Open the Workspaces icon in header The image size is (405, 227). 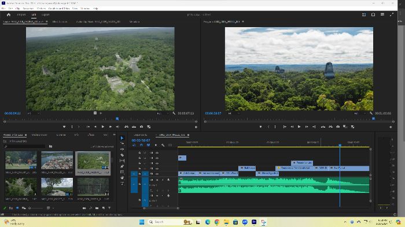click(x=364, y=14)
